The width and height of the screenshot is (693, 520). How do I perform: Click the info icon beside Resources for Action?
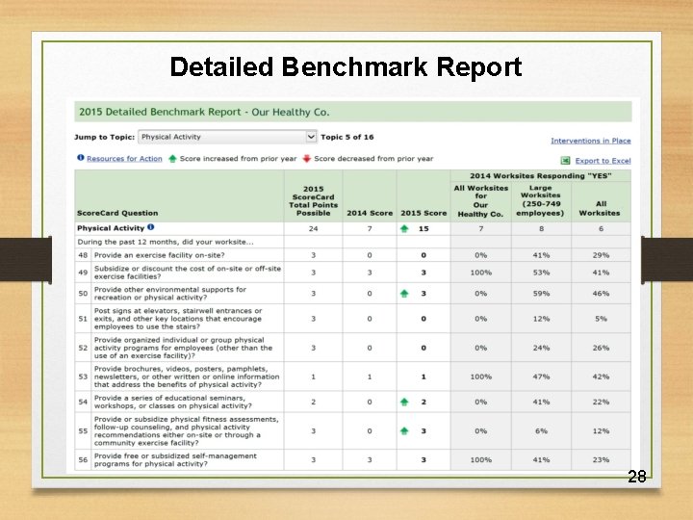[81, 158]
